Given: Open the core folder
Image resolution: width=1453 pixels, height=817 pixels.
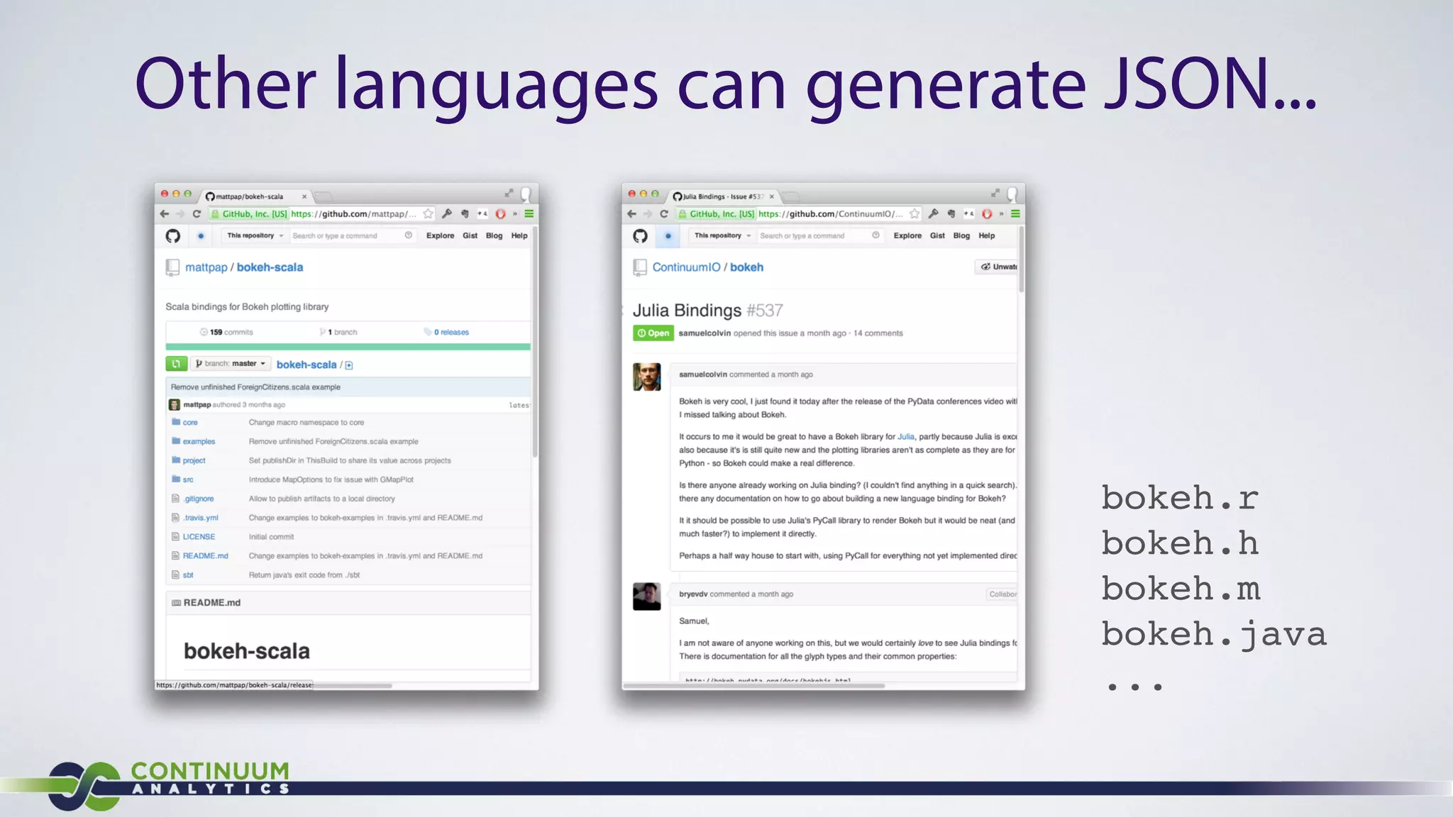Looking at the screenshot, I should (x=190, y=423).
